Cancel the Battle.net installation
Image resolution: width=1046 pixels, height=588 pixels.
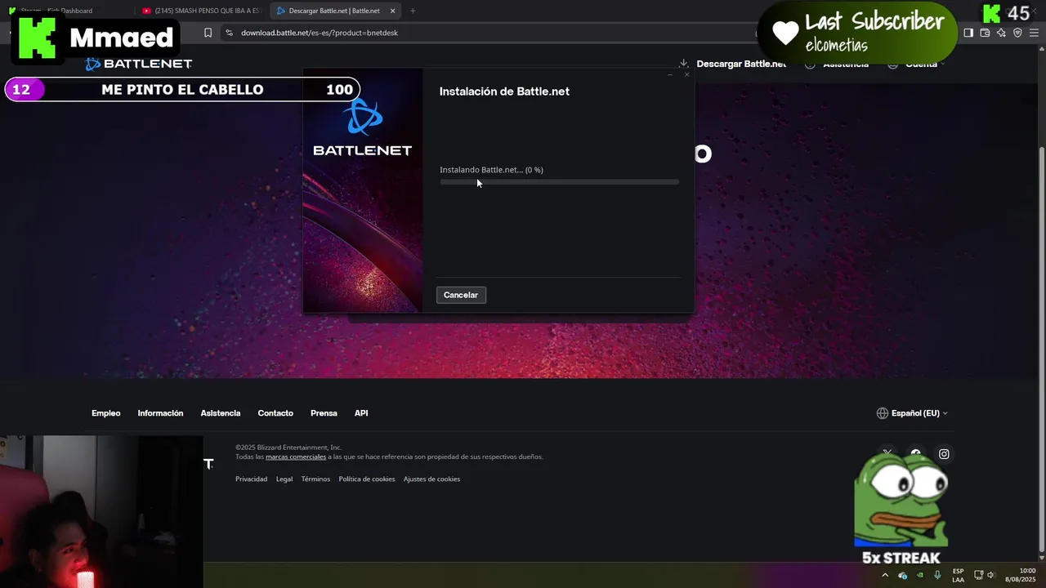[x=461, y=295]
